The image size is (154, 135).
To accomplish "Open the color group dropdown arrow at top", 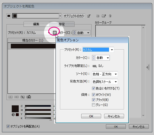I will [60, 16].
